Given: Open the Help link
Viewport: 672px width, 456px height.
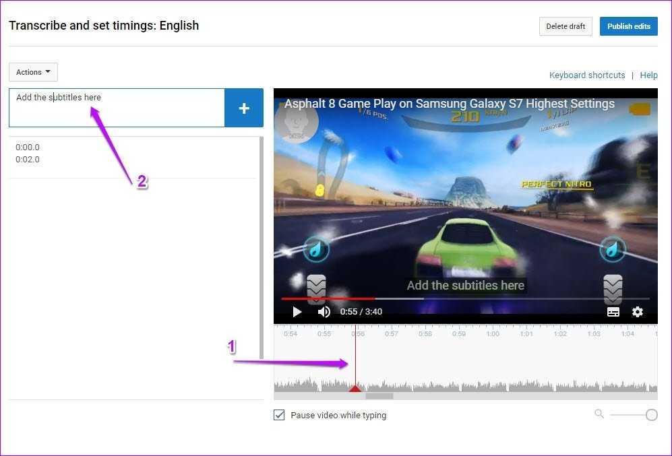Looking at the screenshot, I should coord(648,75).
